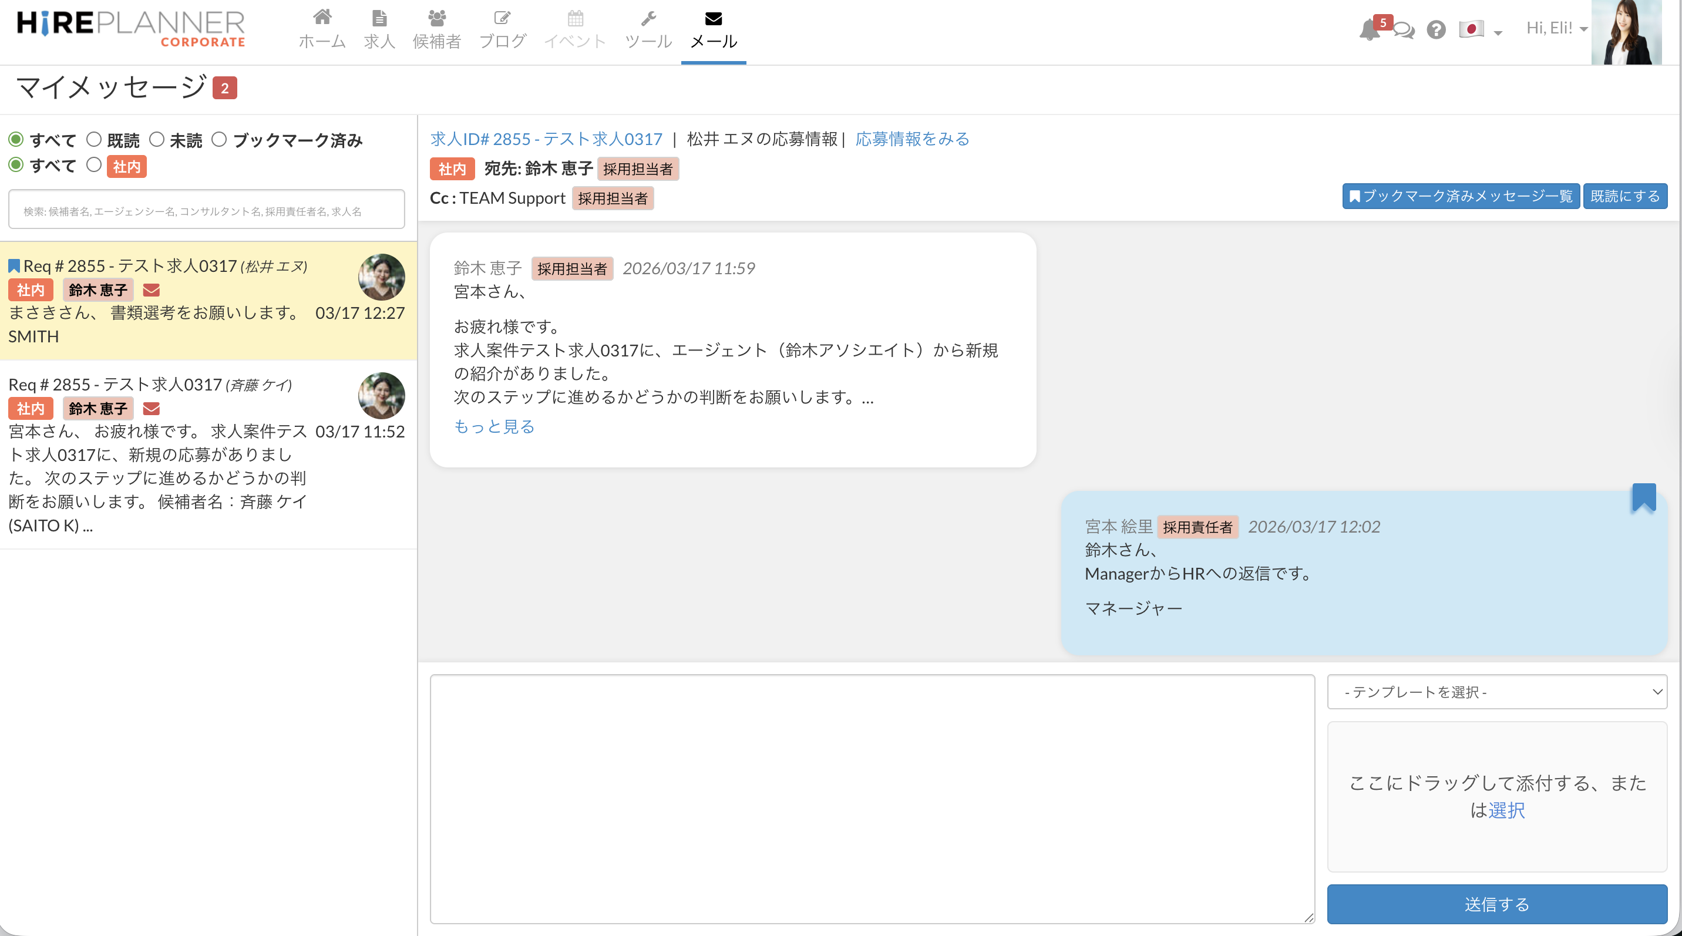Click envelope icon in 斉藤 ケイ message
This screenshot has width=1682, height=936.
coord(151,409)
